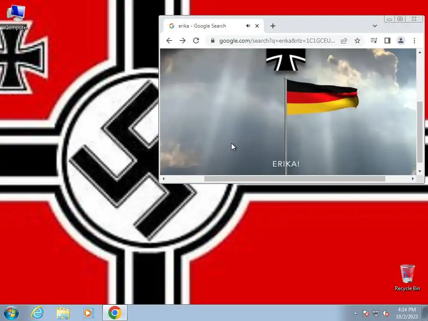Show hidden tray icons arrow
The height and width of the screenshot is (321, 428).
click(355, 313)
